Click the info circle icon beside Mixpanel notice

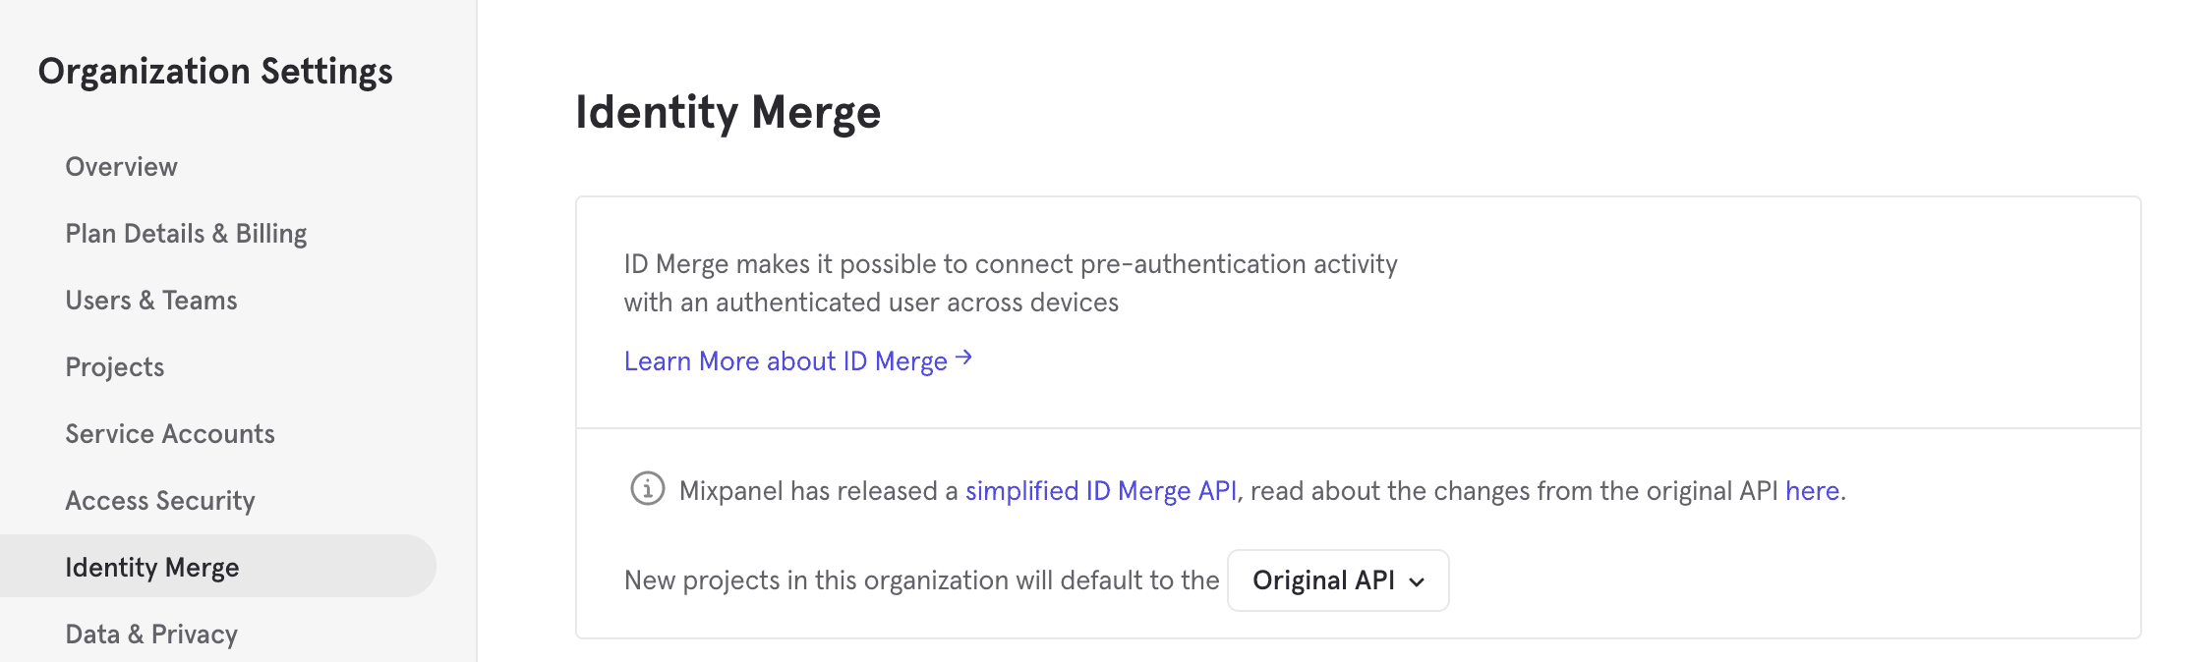[647, 488]
